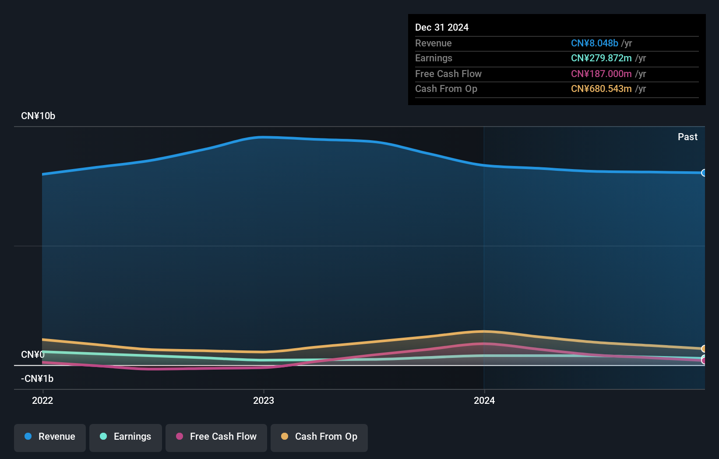Viewport: 719px width, 459px height.
Task: Select the Revenue endpoint marker on the blue line
Action: click(704, 173)
